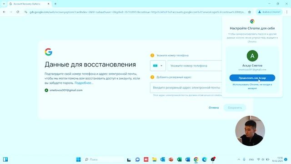
Task: Open the blue chat app in taskbar
Action: click(137, 159)
